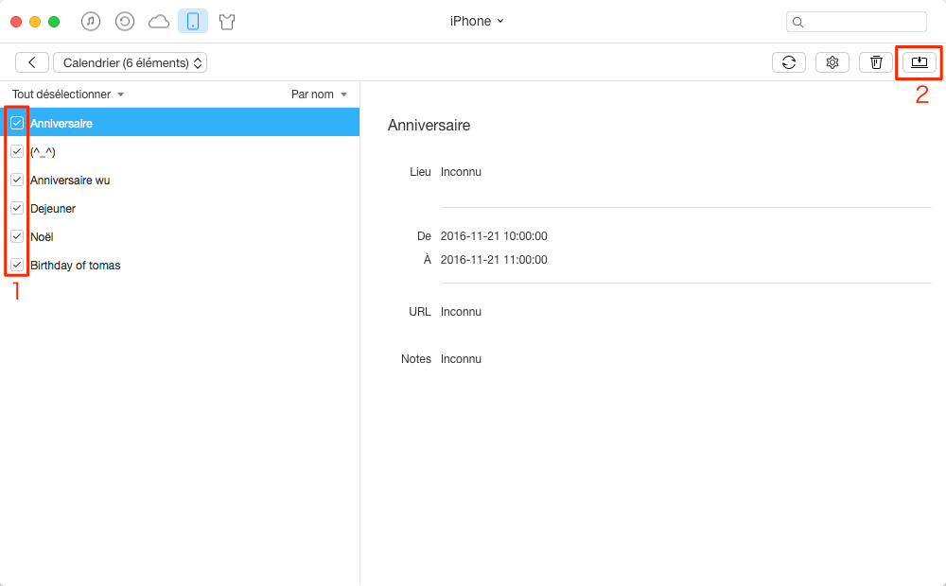This screenshot has height=586, width=946.
Task: Uncheck the Noël checkbox
Action: coord(17,236)
